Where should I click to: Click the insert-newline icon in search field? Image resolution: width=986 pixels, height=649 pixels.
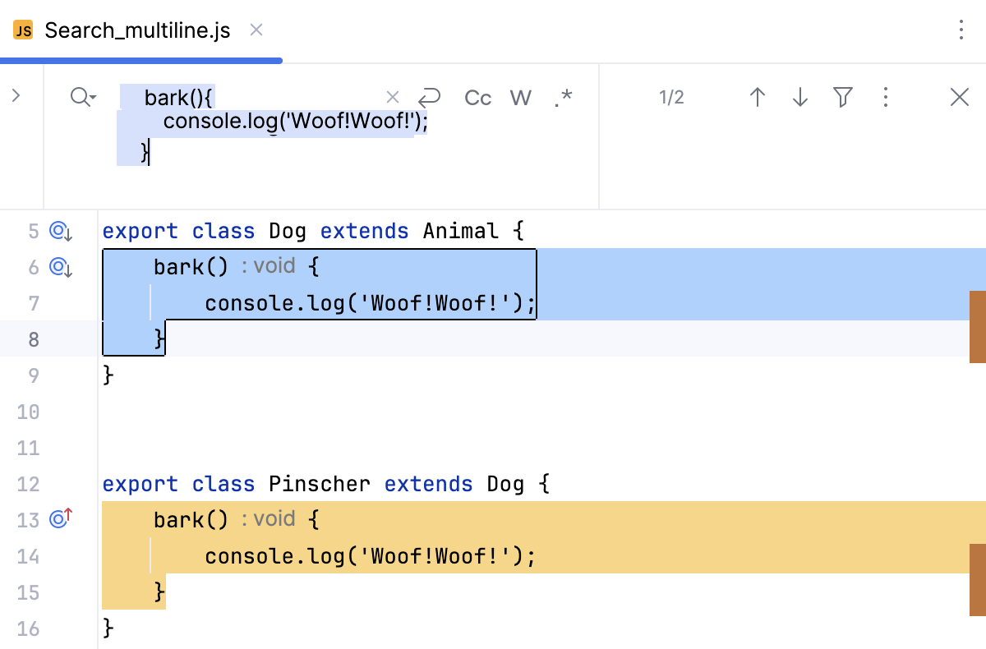(428, 97)
